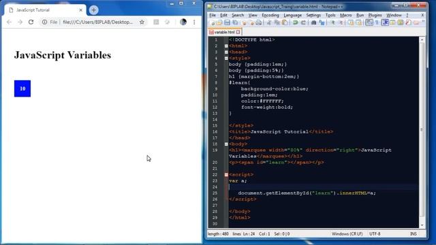Close the JavaScript Tutorial browser tab
The height and width of the screenshot is (245, 436).
pyautogui.click(x=80, y=10)
